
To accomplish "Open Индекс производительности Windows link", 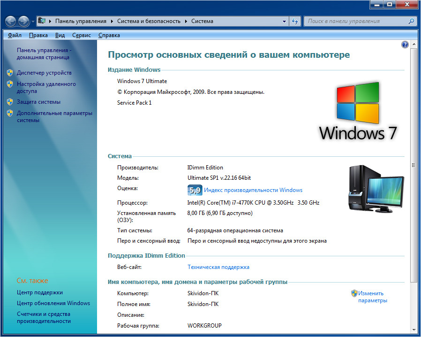I will [253, 190].
